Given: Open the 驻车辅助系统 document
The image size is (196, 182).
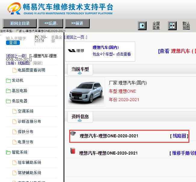Looking at the screenshot, I should 30,163.
